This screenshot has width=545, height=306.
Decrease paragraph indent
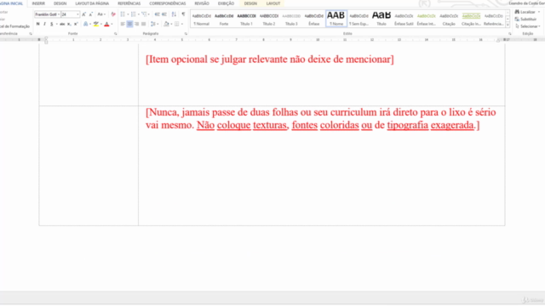[157, 14]
